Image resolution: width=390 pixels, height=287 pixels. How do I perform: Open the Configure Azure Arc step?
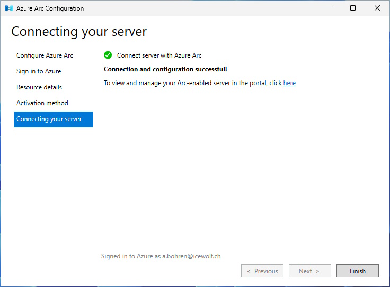coord(45,55)
